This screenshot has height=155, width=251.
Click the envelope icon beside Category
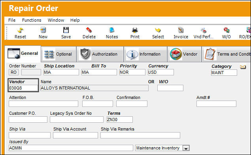pyautogui.click(x=243, y=67)
